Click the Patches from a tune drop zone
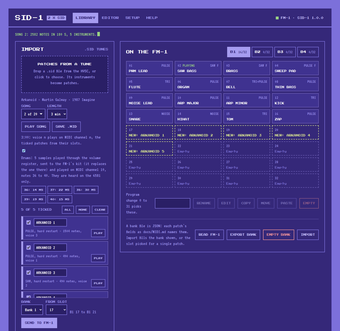 65,74
